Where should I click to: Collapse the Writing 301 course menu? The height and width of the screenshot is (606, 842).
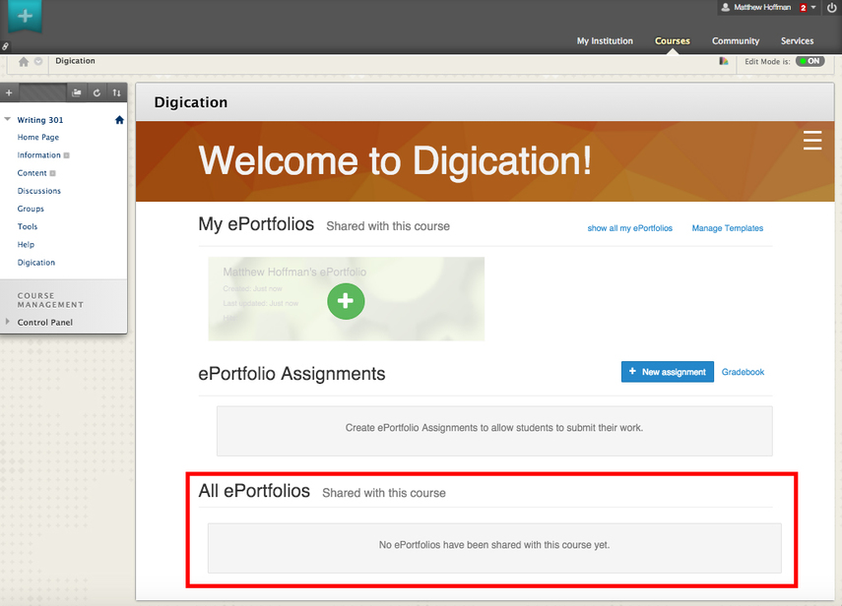pos(8,119)
